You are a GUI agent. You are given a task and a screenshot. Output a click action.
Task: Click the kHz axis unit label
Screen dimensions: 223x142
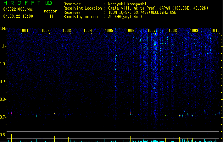pos(3,29)
